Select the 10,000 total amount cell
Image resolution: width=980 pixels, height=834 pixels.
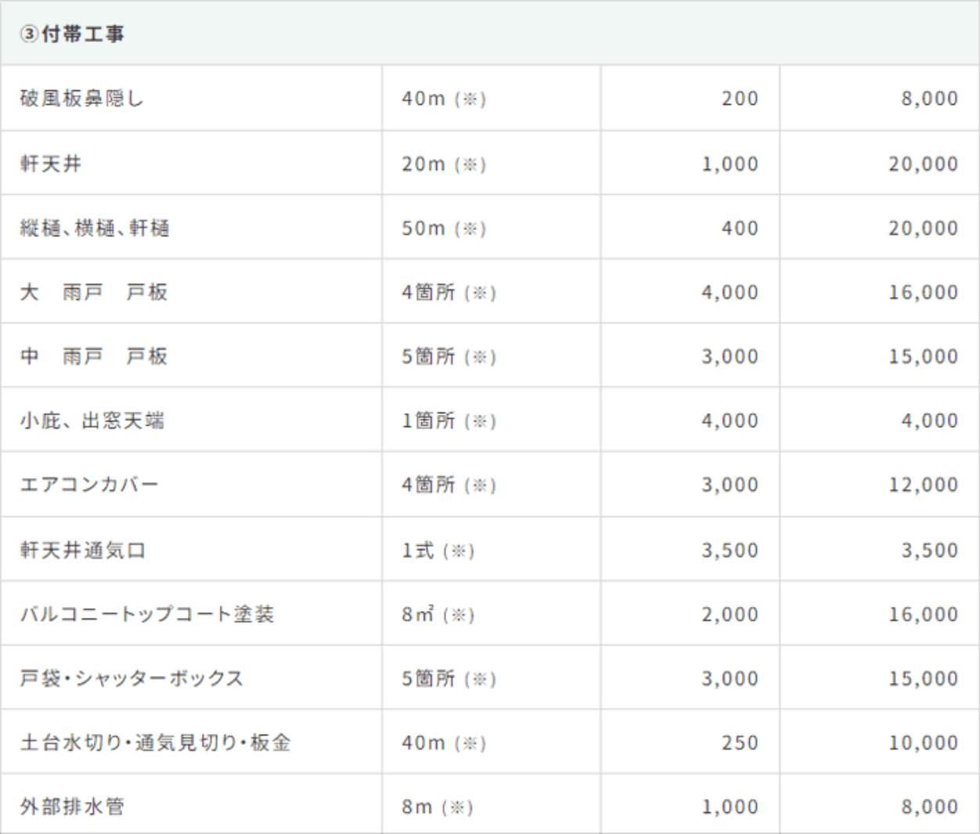click(923, 742)
